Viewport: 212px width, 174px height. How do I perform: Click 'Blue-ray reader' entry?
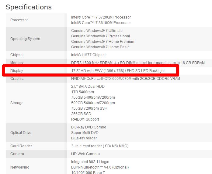tap(84, 138)
